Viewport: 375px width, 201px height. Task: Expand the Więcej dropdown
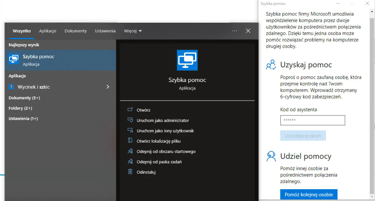click(x=133, y=31)
